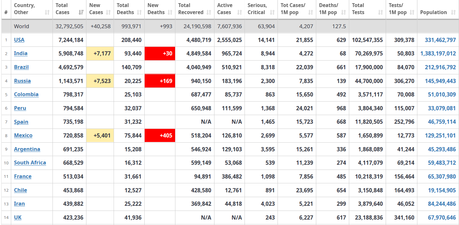Screen dimensions: 459x225
Task: Click UK population 67,970,646
Action: tap(442, 218)
